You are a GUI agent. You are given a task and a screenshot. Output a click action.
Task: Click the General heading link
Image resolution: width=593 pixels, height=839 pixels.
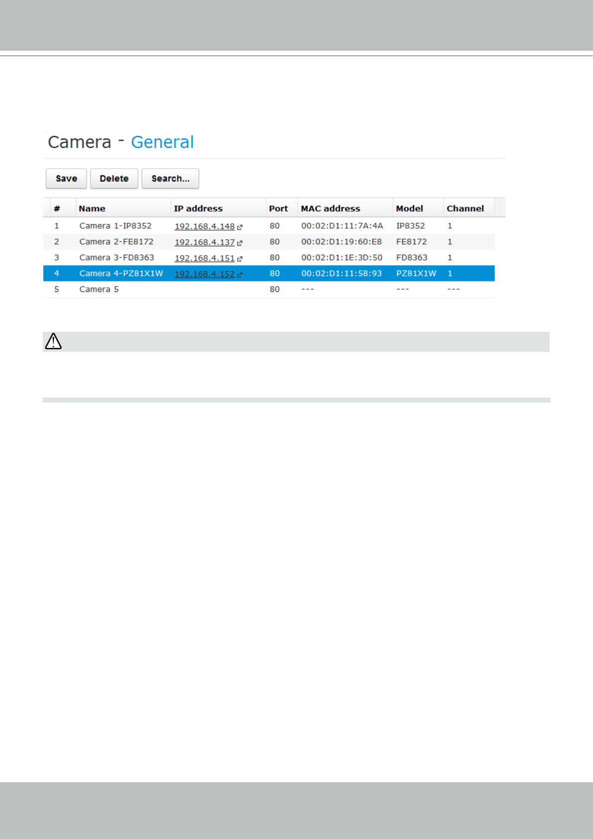click(x=162, y=142)
